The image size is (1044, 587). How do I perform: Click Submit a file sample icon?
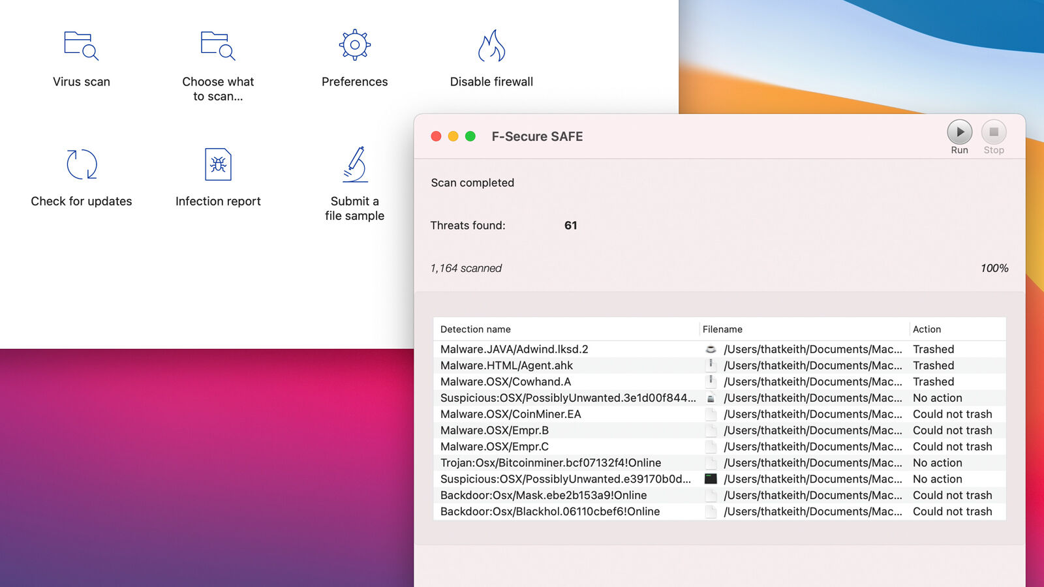pyautogui.click(x=354, y=164)
